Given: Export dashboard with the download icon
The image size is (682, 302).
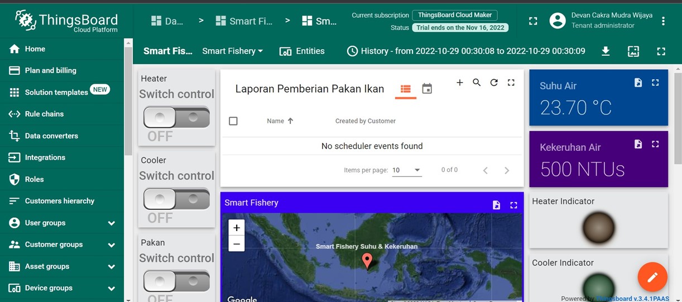Looking at the screenshot, I should click(606, 51).
